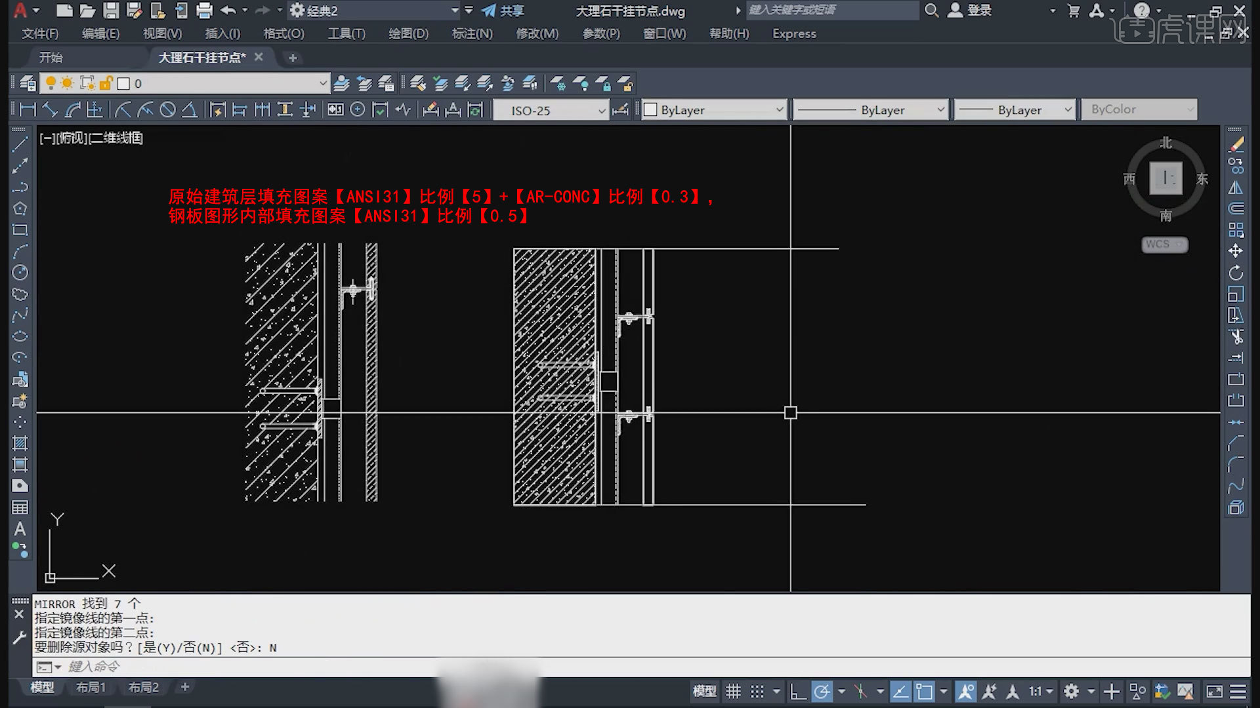The width and height of the screenshot is (1260, 708).
Task: Select the Line tool in left toolbar
Action: (x=20, y=145)
